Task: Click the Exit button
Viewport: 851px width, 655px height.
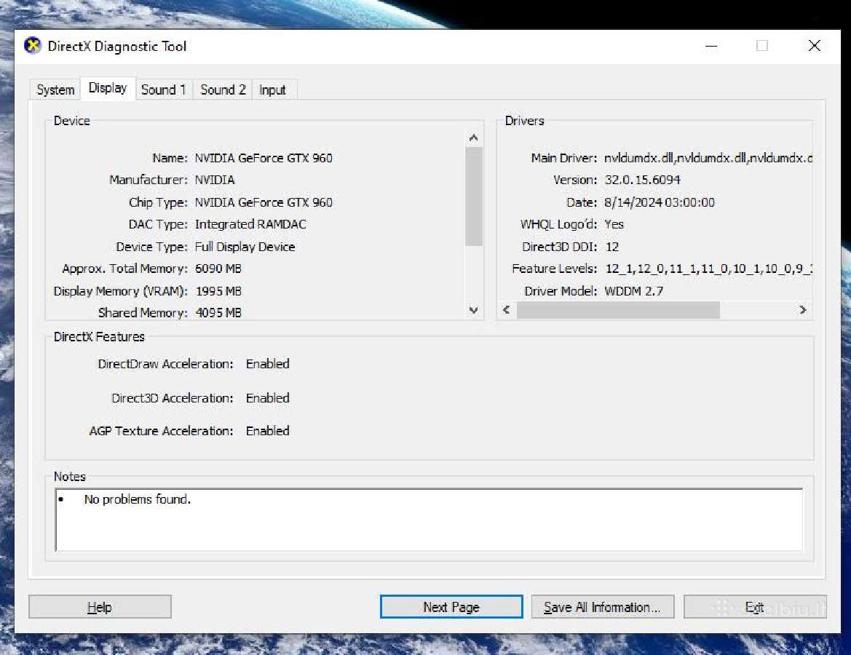Action: coord(754,607)
